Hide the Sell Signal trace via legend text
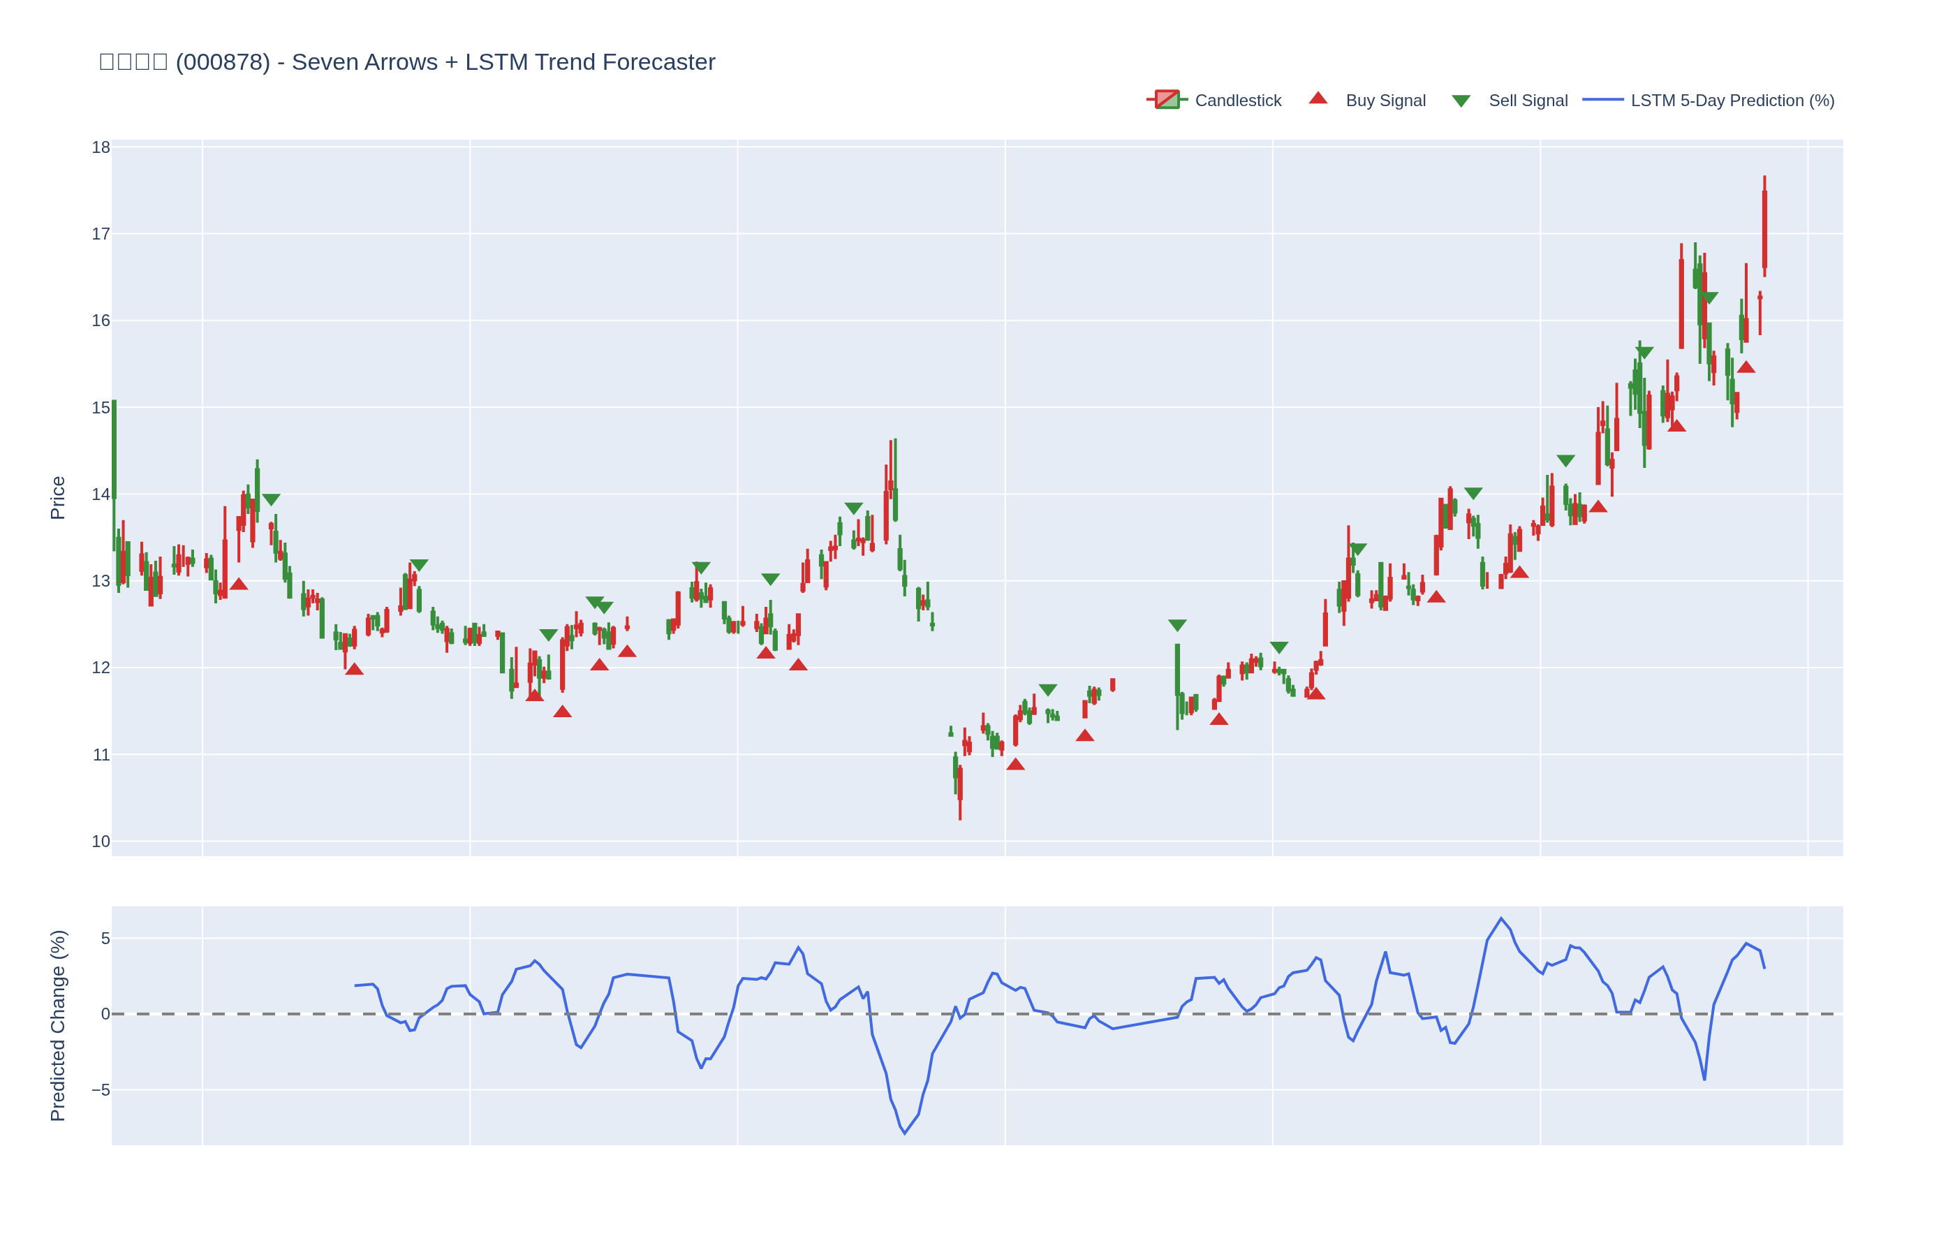The image size is (1955, 1257). (1528, 101)
